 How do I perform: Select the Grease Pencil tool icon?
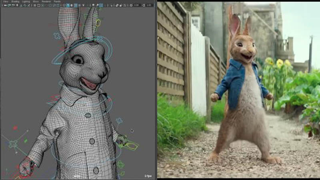[29, 5]
